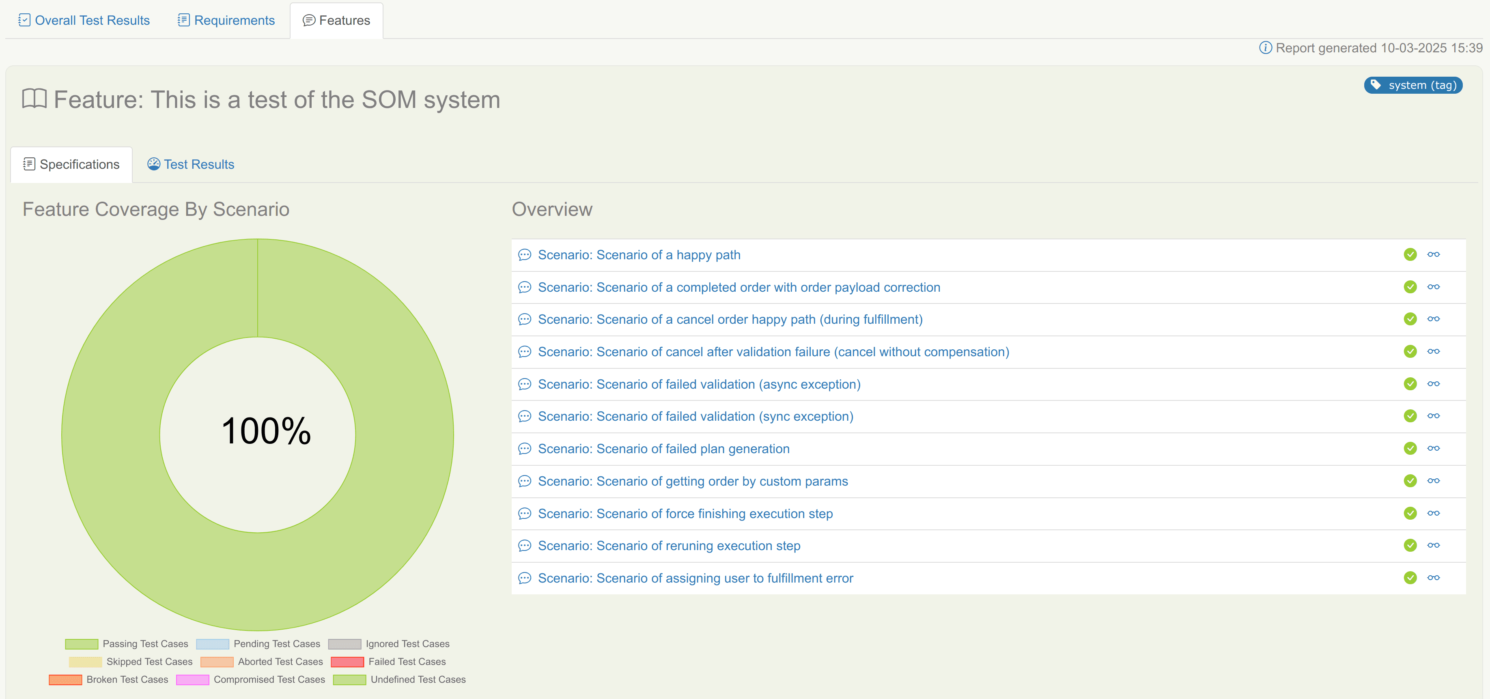Click the speech bubble icon for happy path scenario
Viewport: 1490px width, 699px height.
click(x=524, y=254)
